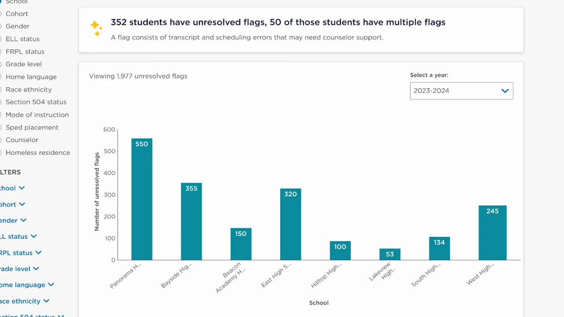Expand the School filter chevron
The width and height of the screenshot is (564, 317).
click(x=22, y=188)
